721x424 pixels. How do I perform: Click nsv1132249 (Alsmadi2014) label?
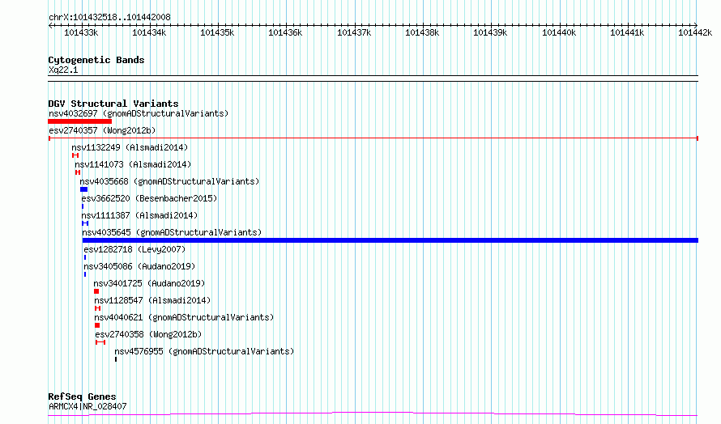130,147
